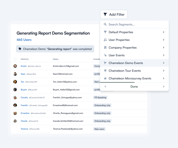Image resolution: width=178 pixels, height=148 pixels.
Task: Open Chameleon Tour Events menu item
Action: 135,71
